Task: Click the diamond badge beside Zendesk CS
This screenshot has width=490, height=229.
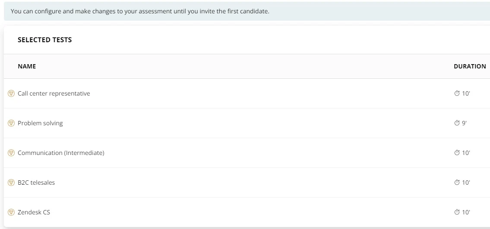Action: coord(11,212)
